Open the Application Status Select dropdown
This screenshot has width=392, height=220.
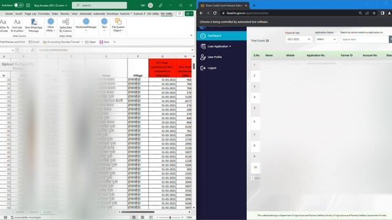326,39
